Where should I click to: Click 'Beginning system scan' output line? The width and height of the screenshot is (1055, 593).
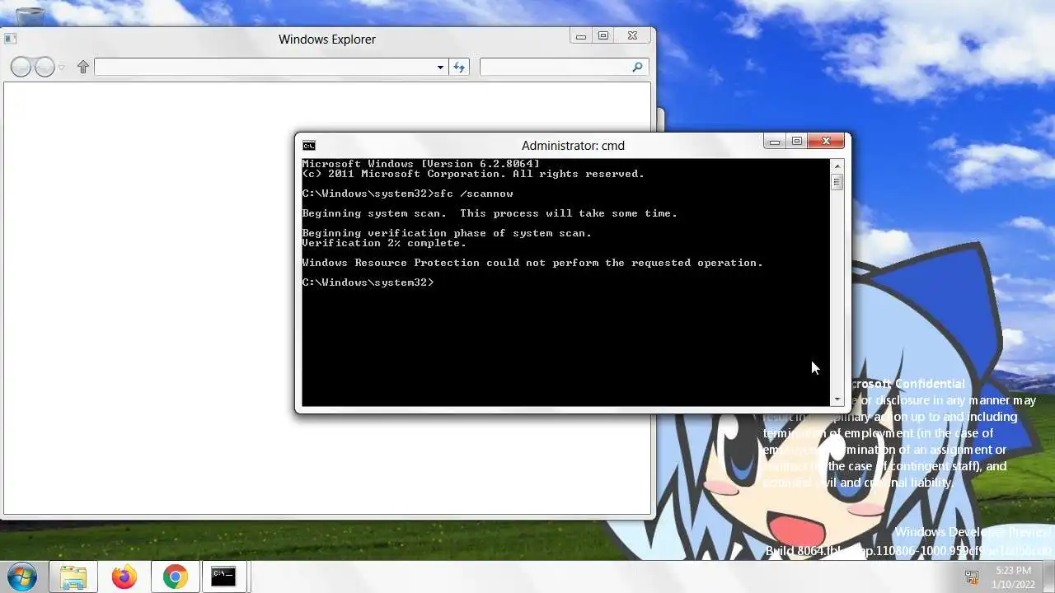pos(490,213)
